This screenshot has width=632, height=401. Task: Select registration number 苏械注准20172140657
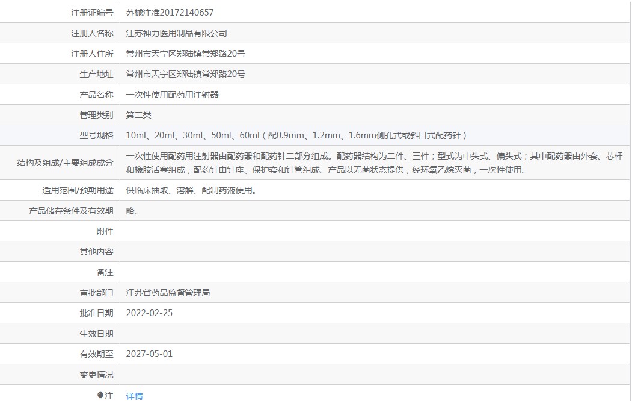[x=170, y=13]
